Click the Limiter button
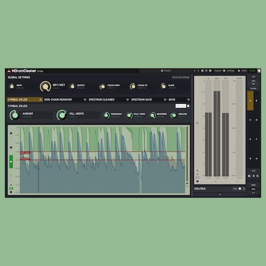 point(253,88)
